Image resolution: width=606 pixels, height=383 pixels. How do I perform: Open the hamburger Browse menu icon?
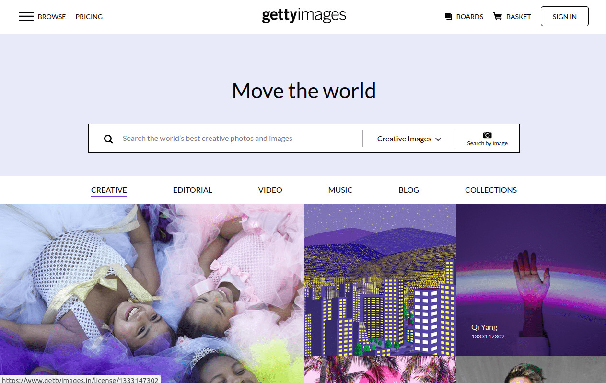(26, 17)
